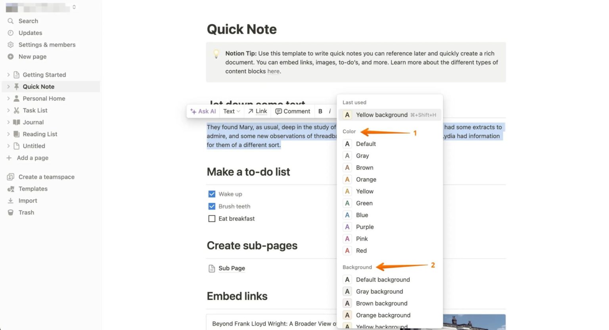This screenshot has width=609, height=330.
Task: Open the Journal page from the sidebar
Action: tap(33, 122)
